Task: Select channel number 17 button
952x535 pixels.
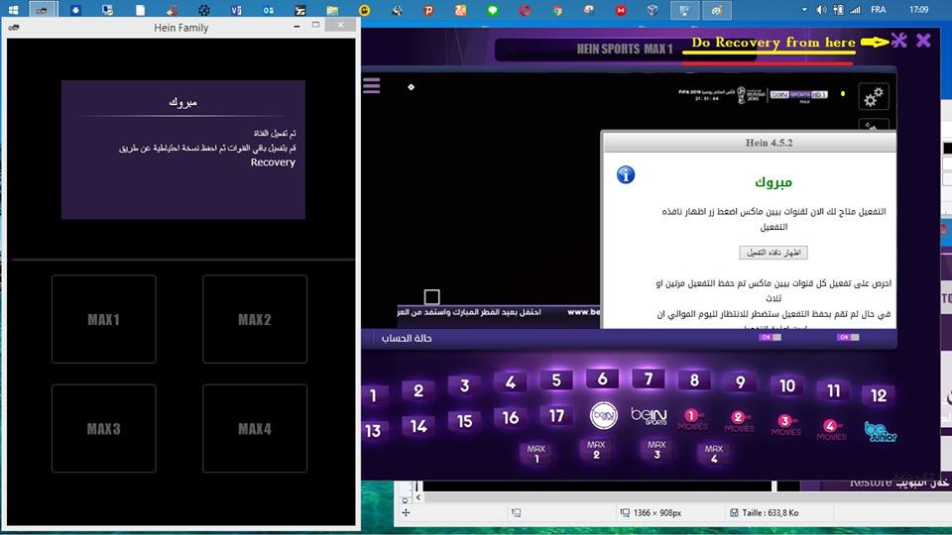Action: point(556,416)
